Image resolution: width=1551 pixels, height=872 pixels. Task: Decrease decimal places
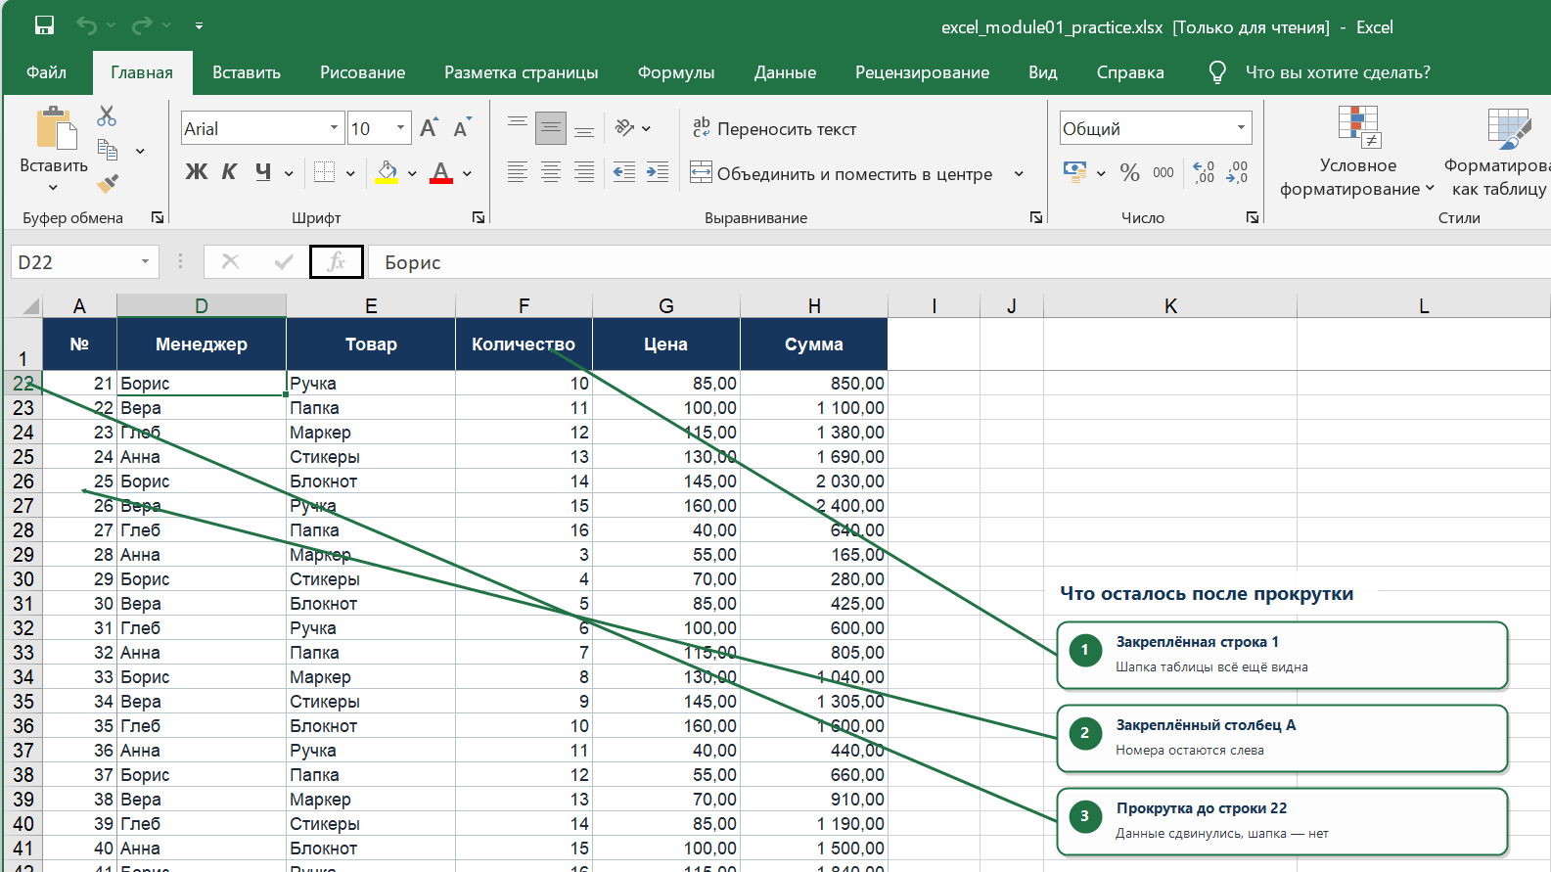1237,172
